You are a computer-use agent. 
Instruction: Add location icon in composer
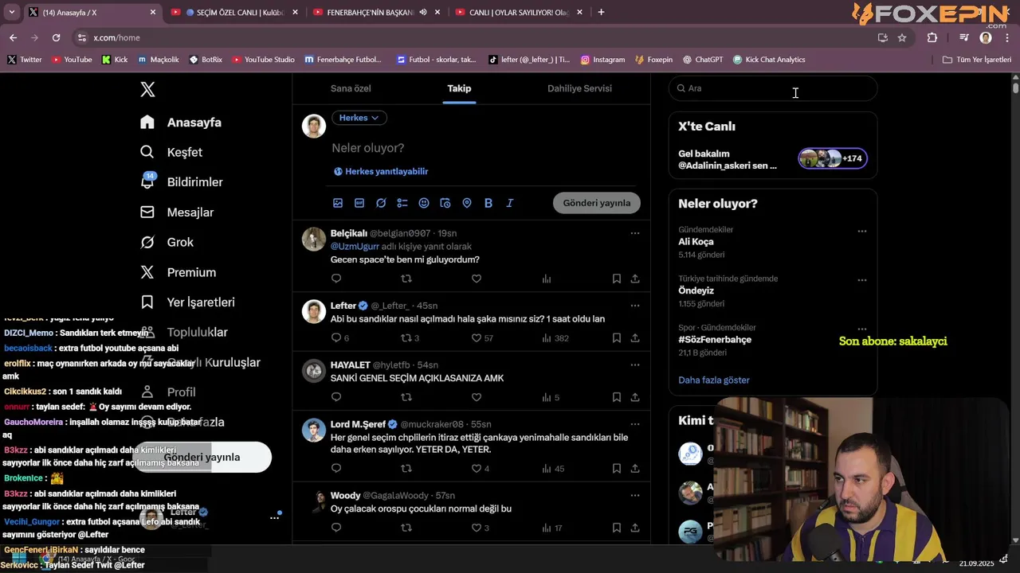[467, 203]
